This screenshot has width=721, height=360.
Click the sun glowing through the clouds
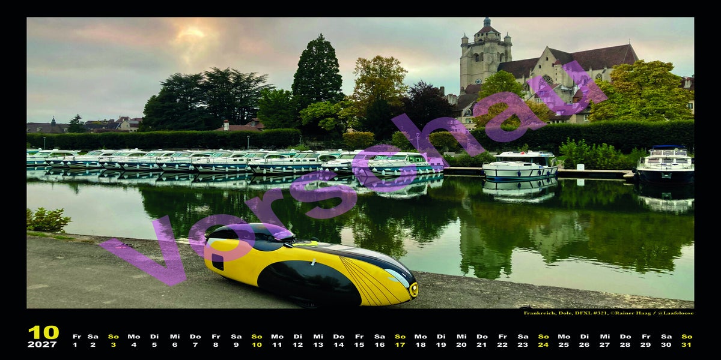pyautogui.click(x=192, y=34)
